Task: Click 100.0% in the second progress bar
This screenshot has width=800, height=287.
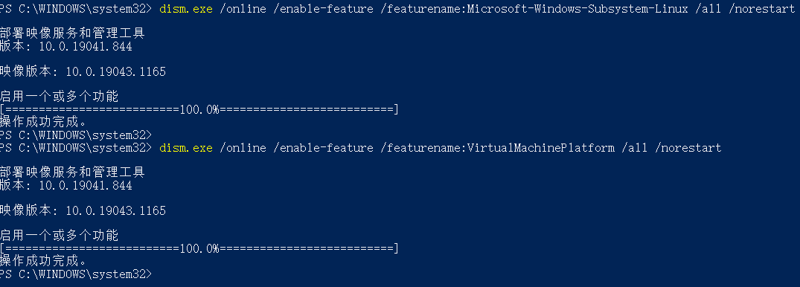Action: (199, 249)
